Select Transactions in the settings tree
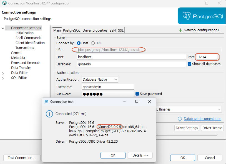226x164 pixels. coord(25,48)
